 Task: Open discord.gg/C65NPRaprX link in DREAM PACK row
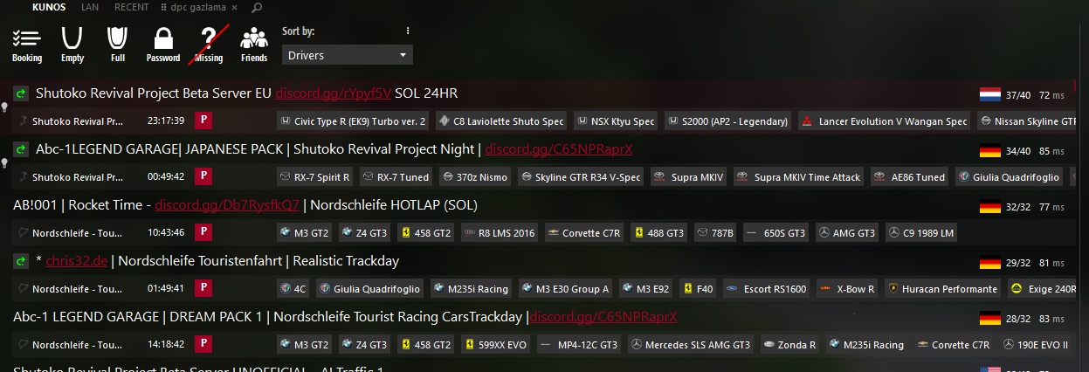click(x=603, y=317)
